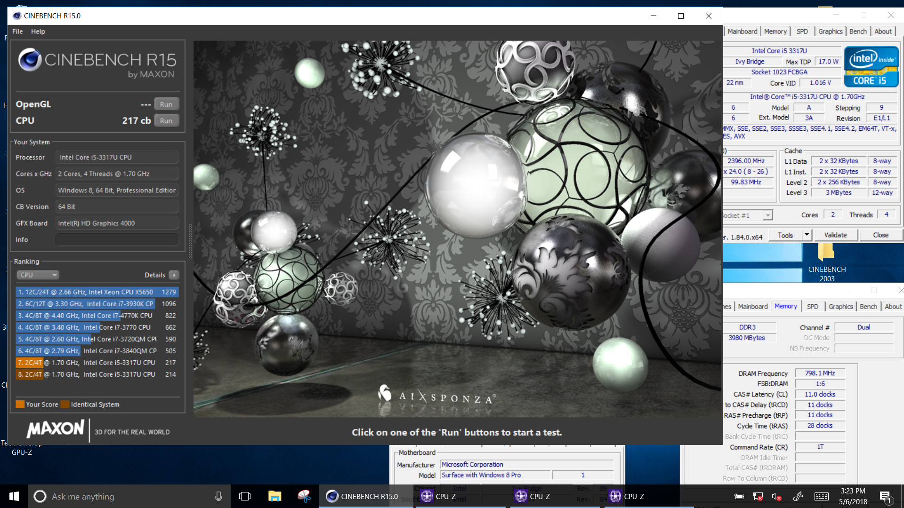Click the Cortana circle icon
Image resolution: width=904 pixels, height=508 pixels.
(x=40, y=496)
